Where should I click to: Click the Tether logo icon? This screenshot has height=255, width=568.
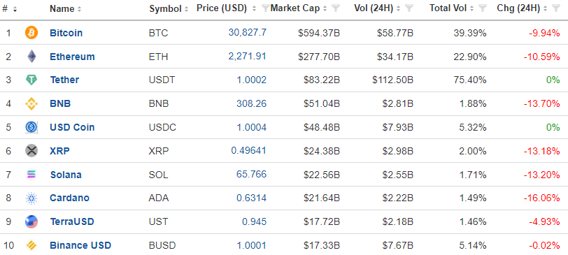coord(31,80)
